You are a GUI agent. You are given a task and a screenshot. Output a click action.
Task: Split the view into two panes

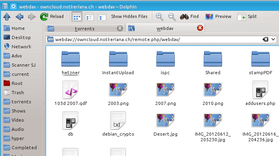(247, 17)
